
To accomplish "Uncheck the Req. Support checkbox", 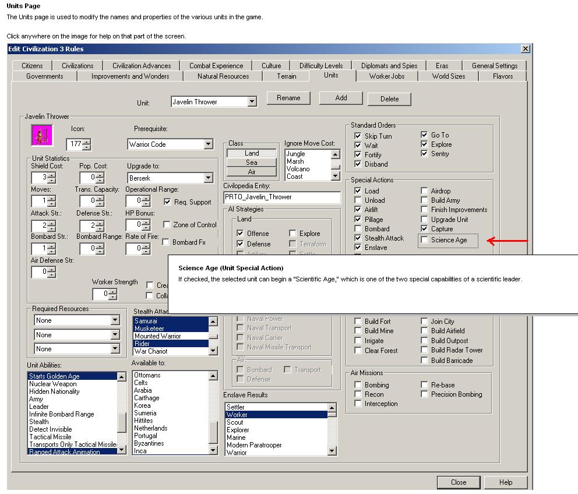I will coord(167,202).
